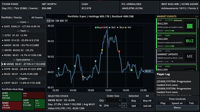Select the 1Y chart range

[66, 21]
